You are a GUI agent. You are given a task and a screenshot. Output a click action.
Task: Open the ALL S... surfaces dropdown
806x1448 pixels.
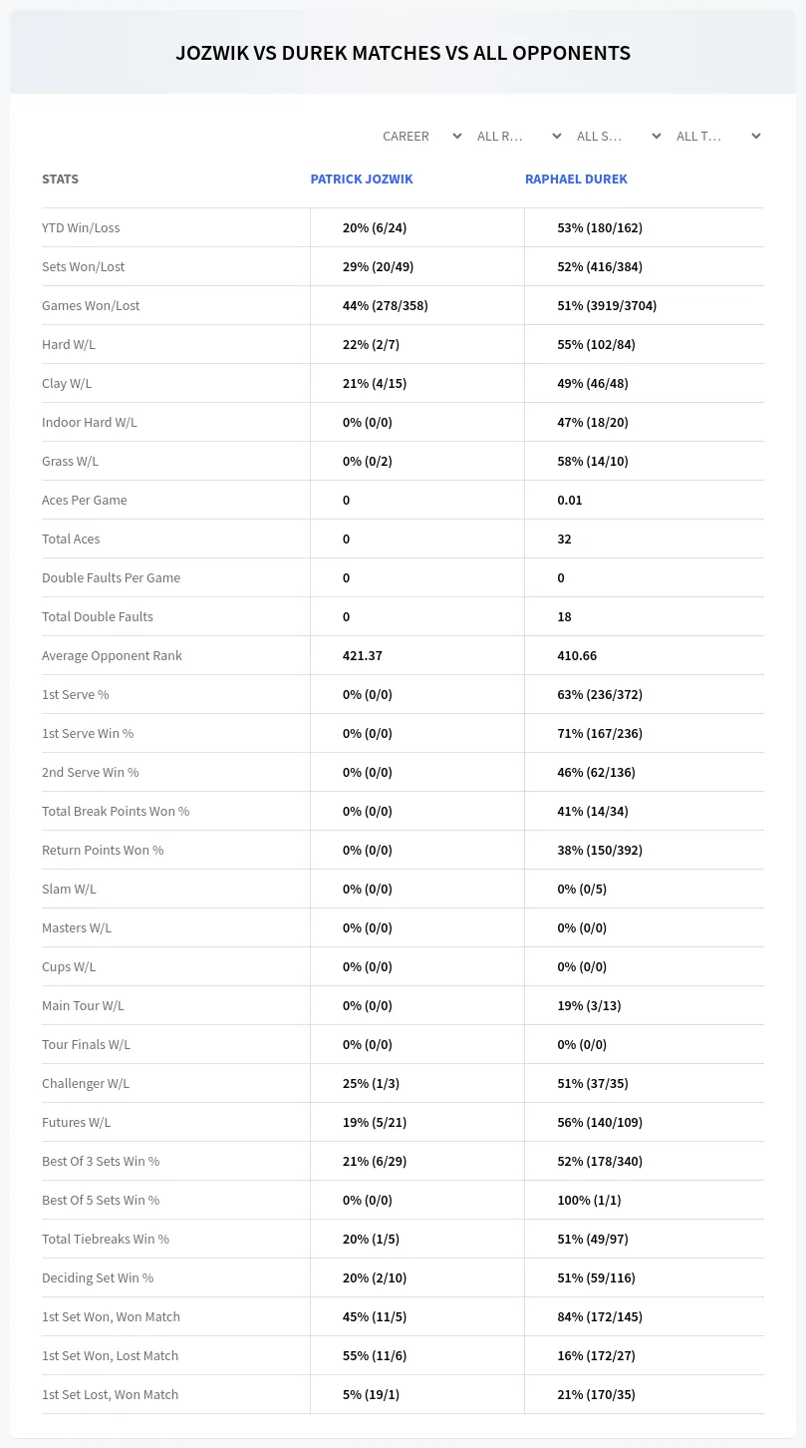(x=620, y=136)
